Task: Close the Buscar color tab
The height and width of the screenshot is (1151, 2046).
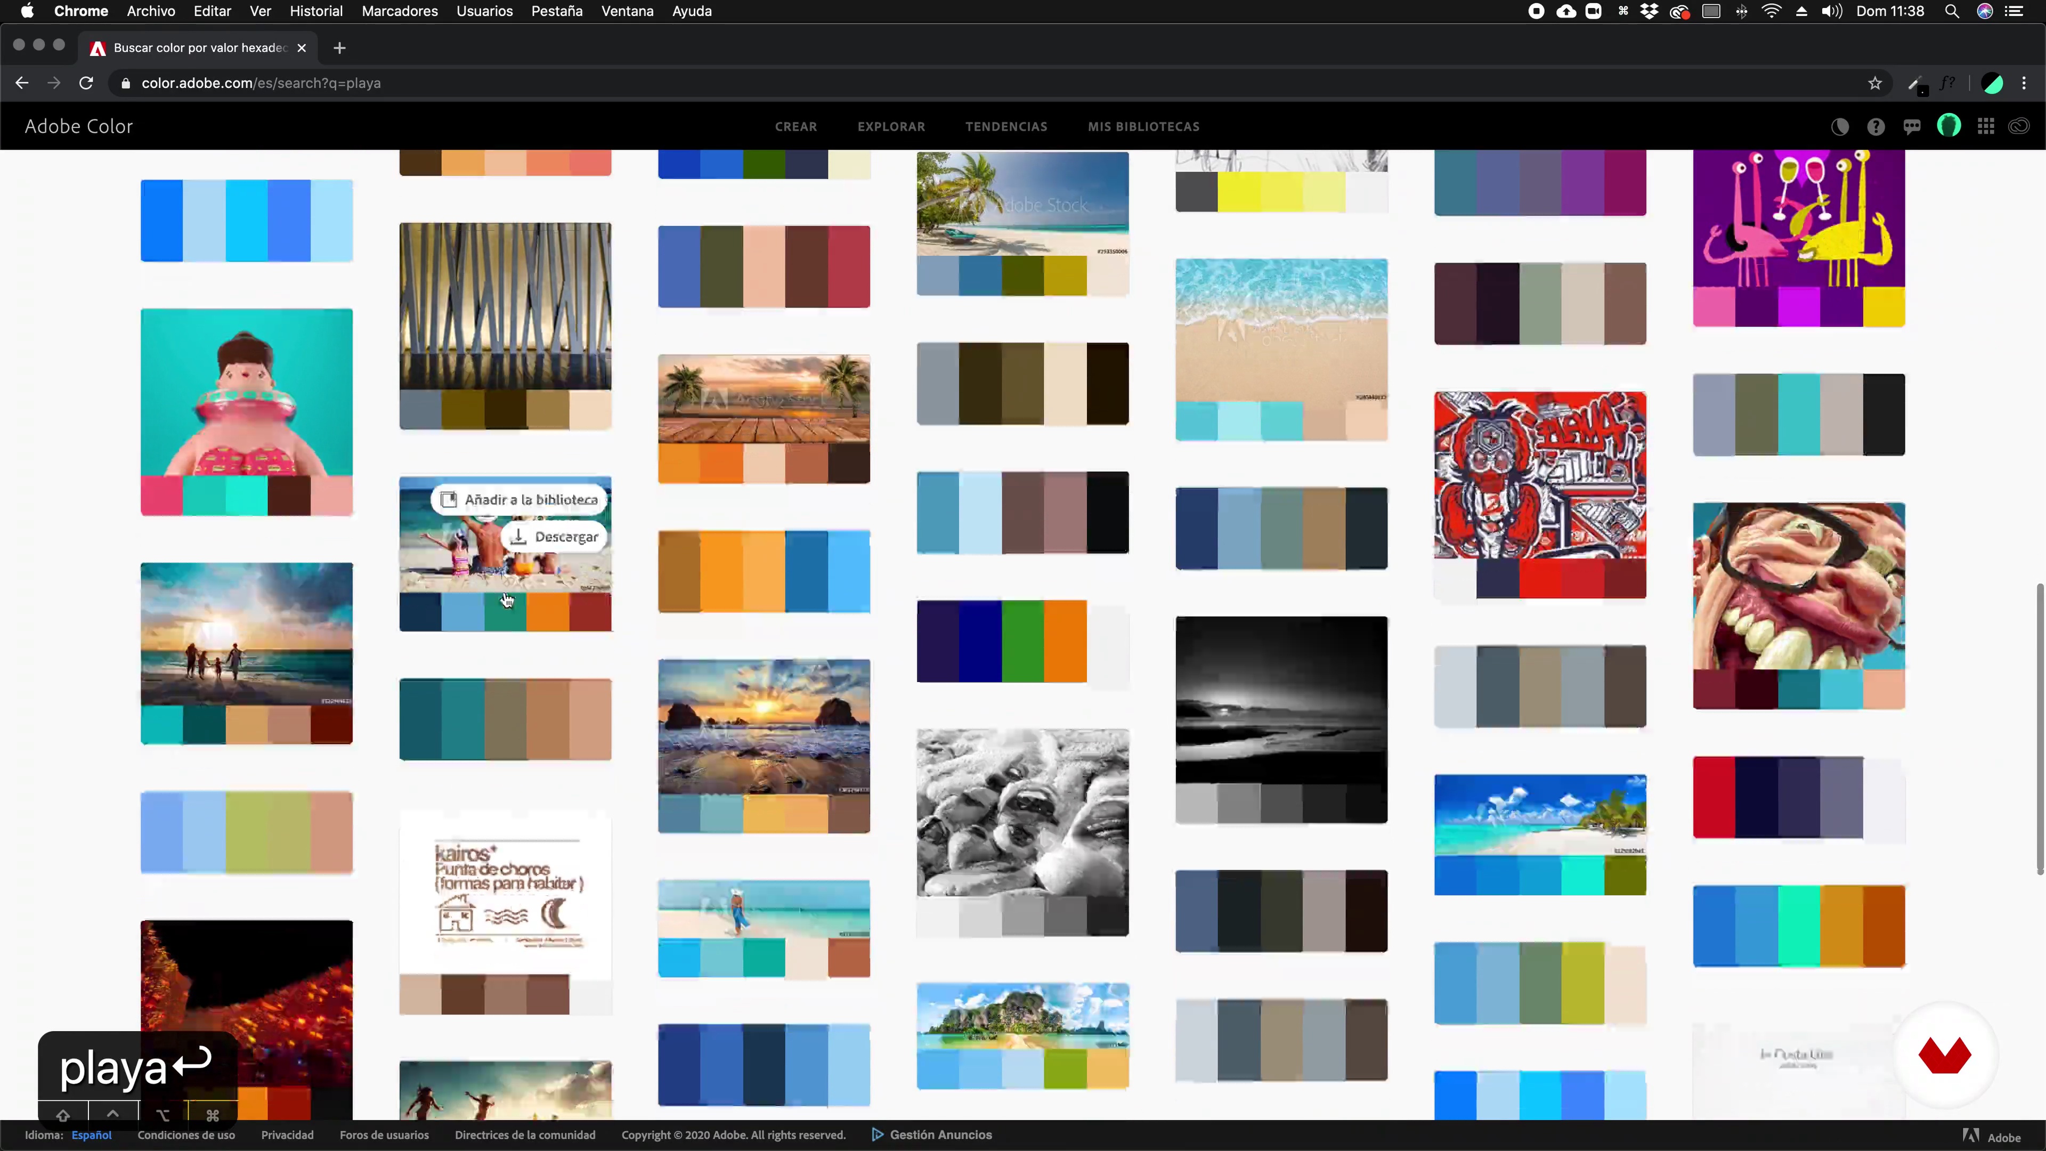Action: [x=302, y=47]
